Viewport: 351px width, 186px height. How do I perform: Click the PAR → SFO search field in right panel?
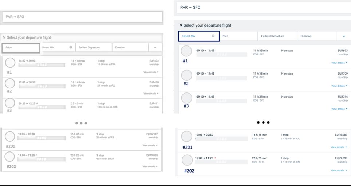pyautogui.click(x=264, y=7)
